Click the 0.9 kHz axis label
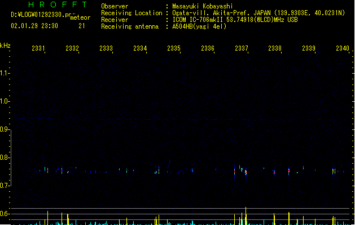The image size is (355, 225). tap(5, 129)
